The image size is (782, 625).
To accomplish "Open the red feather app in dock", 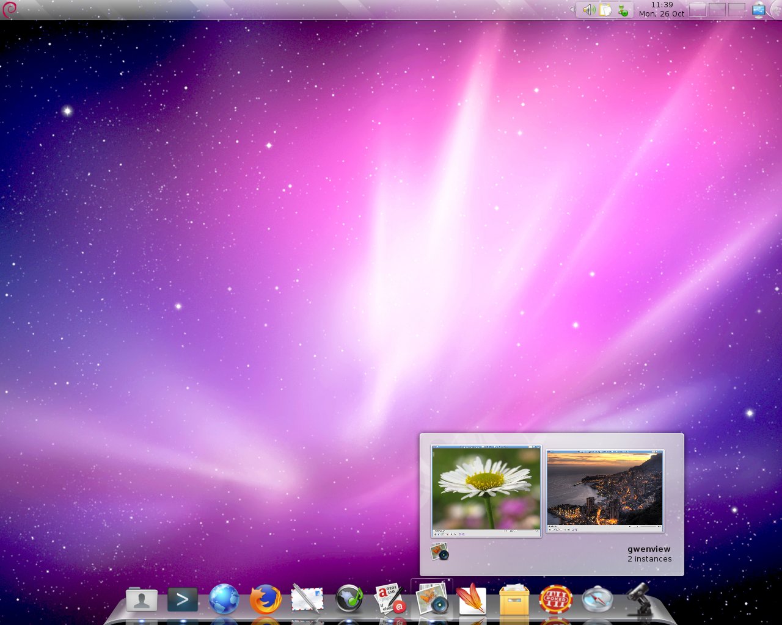I will (x=472, y=598).
